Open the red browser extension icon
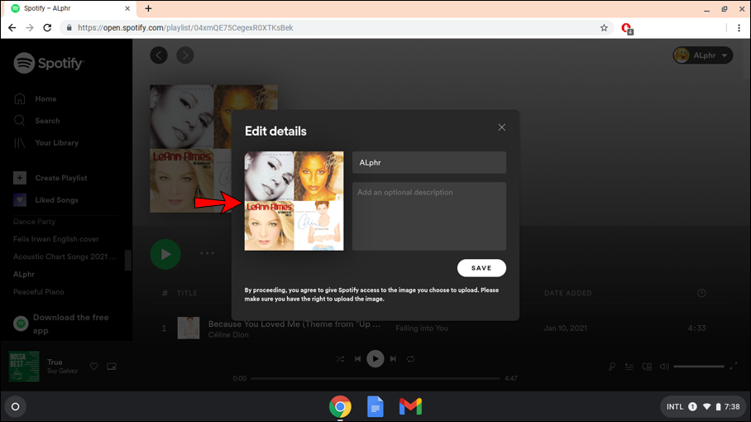This screenshot has width=751, height=422. (626, 28)
